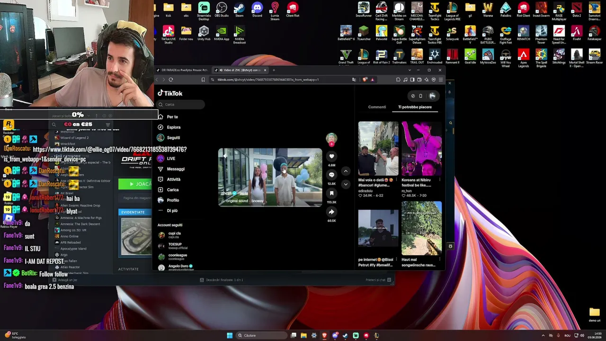Image resolution: width=606 pixels, height=341 pixels.
Task: Open the demo uri desktop folder
Action: click(595, 314)
